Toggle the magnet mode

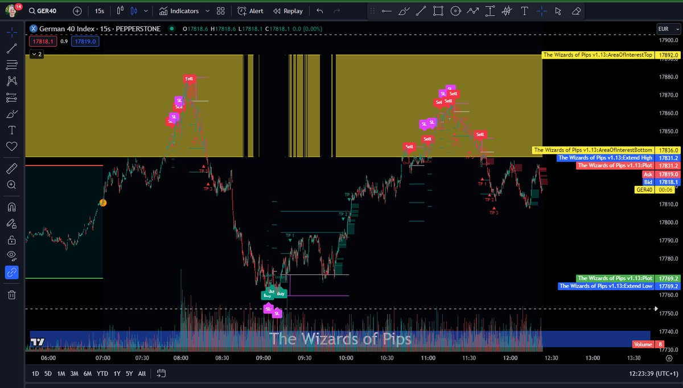11,207
